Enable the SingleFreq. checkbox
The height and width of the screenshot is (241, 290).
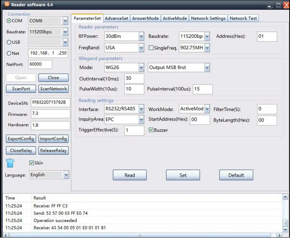(151, 48)
